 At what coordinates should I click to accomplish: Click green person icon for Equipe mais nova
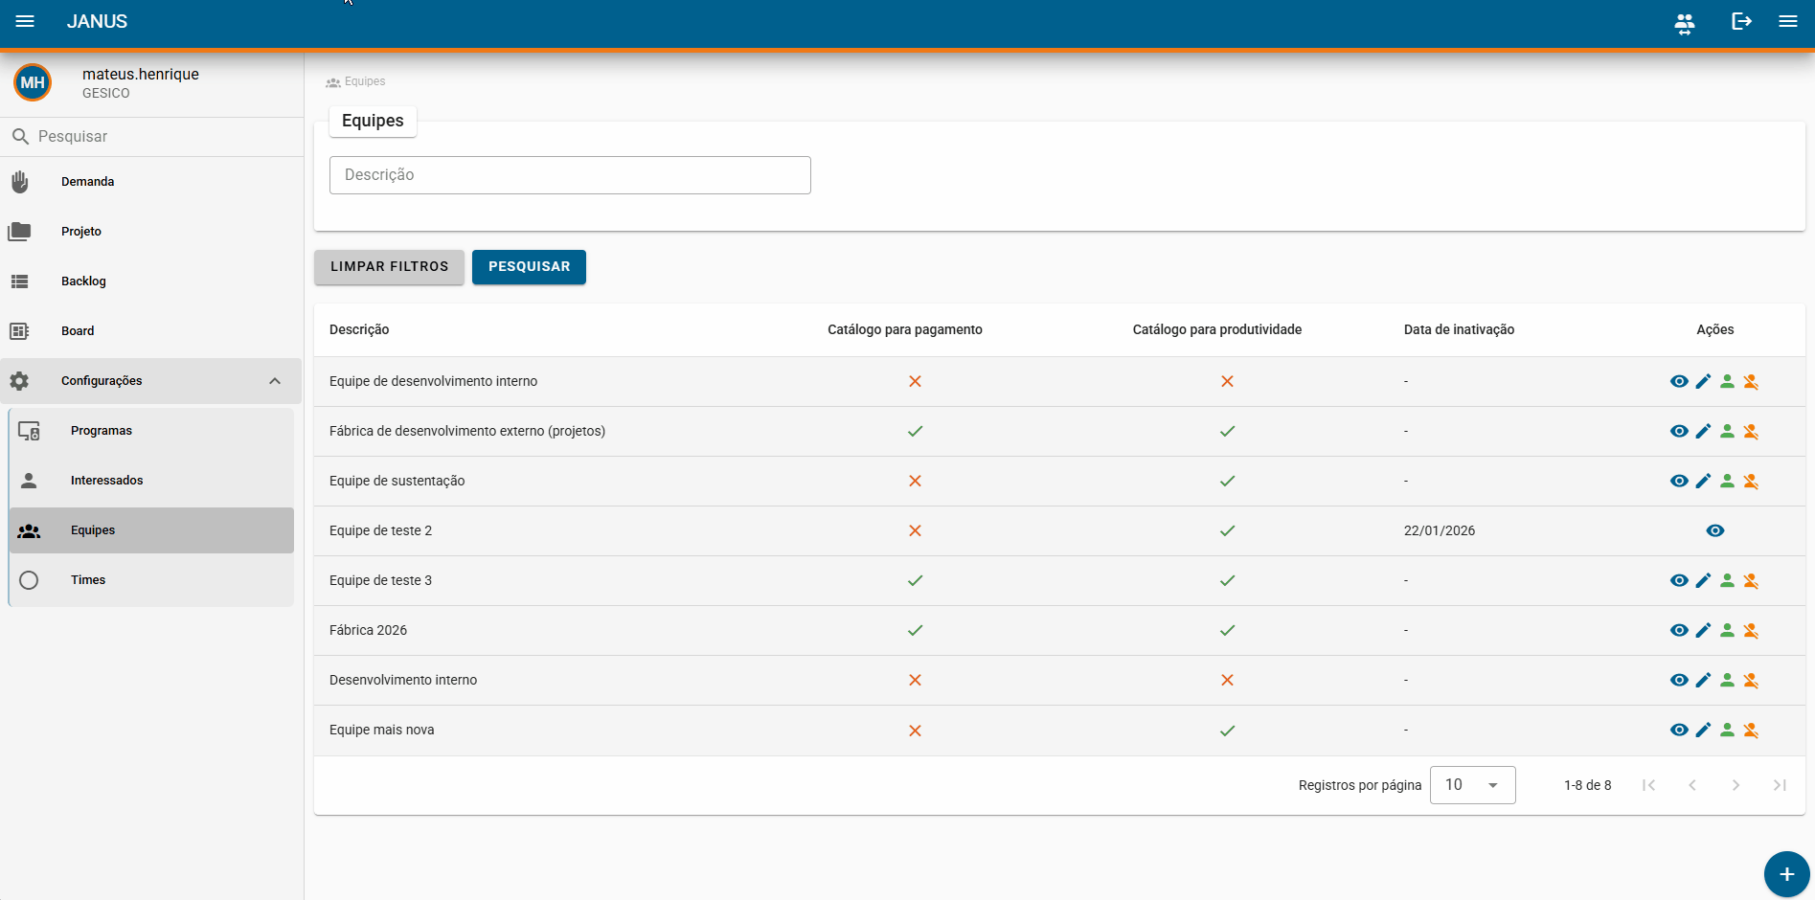point(1727,730)
